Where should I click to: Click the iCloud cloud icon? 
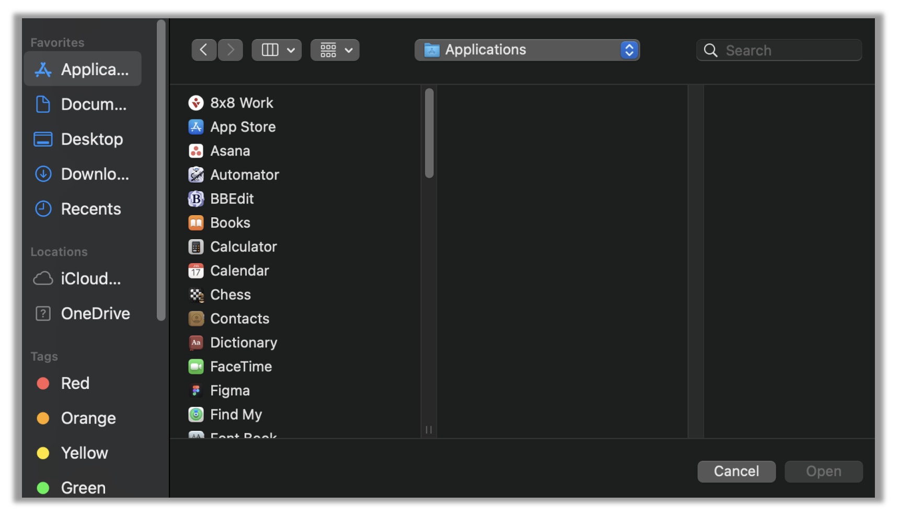tap(43, 279)
